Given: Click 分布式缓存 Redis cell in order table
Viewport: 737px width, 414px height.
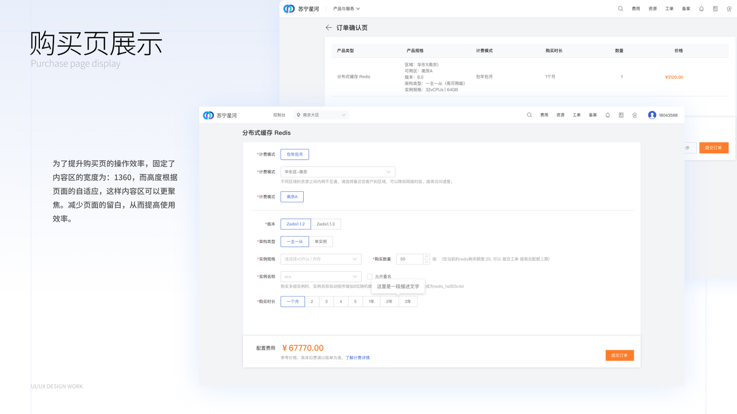Looking at the screenshot, I should [353, 77].
